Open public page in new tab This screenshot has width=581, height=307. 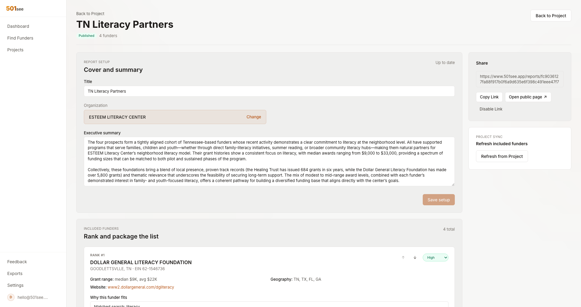(528, 97)
